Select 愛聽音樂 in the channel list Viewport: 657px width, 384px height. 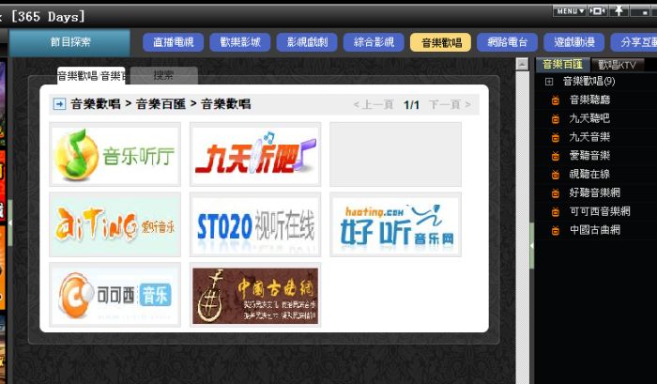589,156
